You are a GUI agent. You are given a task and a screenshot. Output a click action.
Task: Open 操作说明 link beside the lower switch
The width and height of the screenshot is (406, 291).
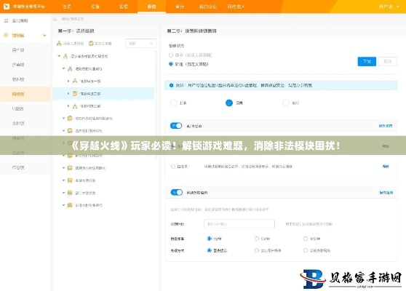pyautogui.click(x=386, y=193)
